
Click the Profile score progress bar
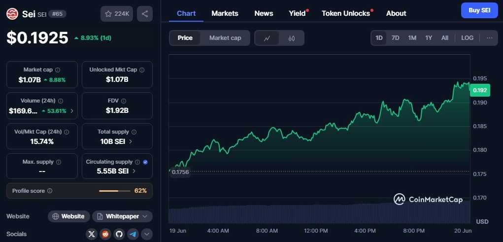point(115,191)
